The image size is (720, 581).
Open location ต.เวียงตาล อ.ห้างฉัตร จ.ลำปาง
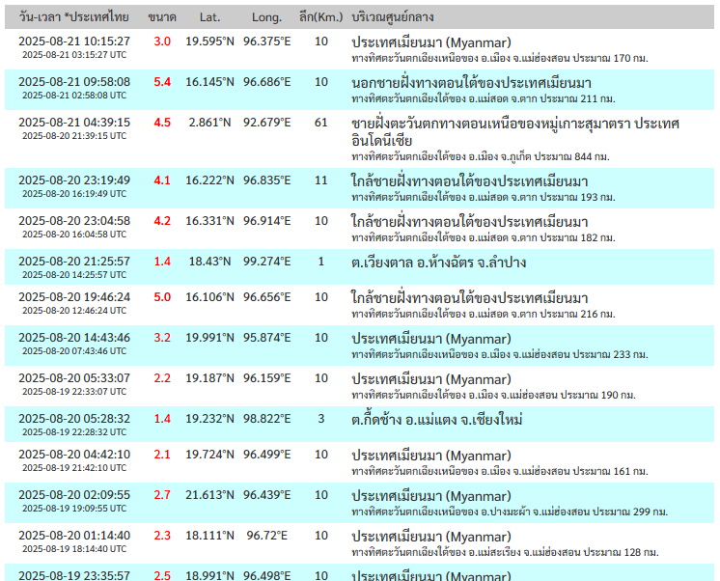pyautogui.click(x=438, y=263)
